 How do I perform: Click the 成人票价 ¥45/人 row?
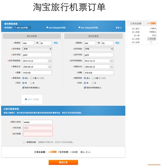(x=144, y=28)
